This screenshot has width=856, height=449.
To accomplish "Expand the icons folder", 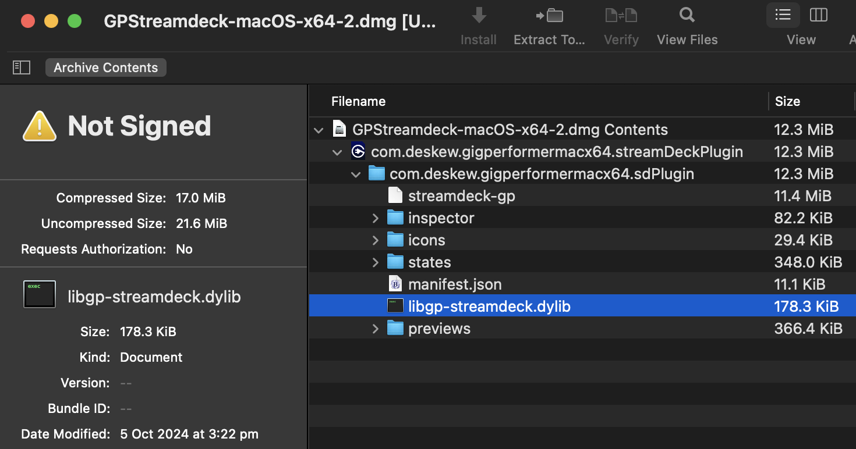I will (x=376, y=240).
